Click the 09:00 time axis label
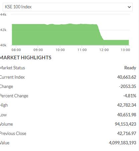The height and width of the screenshot is (151, 139). click(38, 50)
